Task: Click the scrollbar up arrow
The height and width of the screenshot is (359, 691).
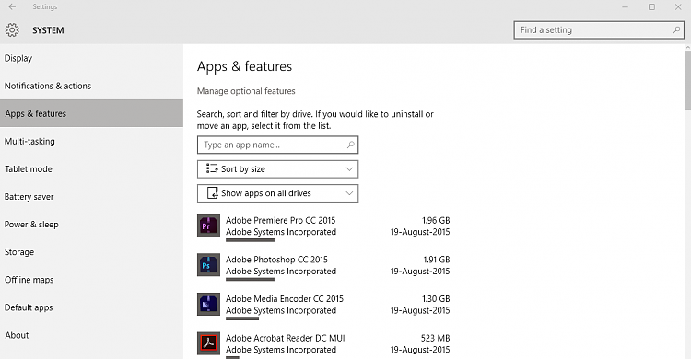Action: 687,47
